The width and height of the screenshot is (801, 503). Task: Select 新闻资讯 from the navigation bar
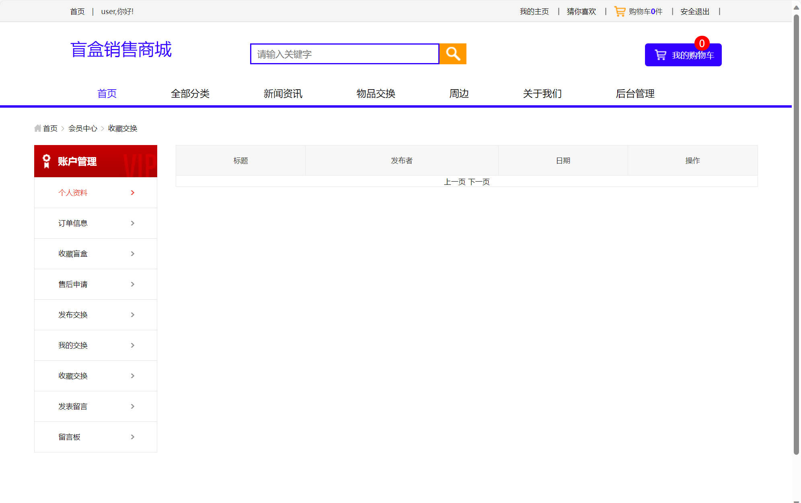coord(283,93)
